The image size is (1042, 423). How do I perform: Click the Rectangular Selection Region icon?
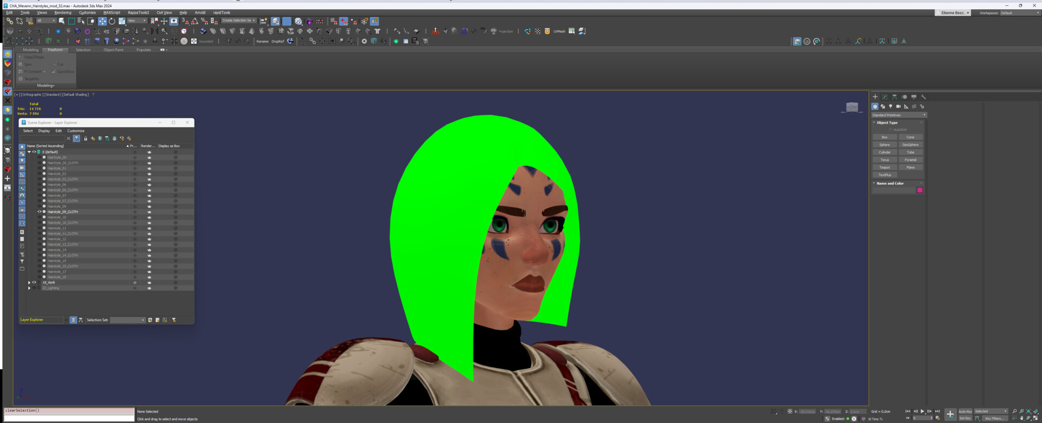tap(71, 21)
